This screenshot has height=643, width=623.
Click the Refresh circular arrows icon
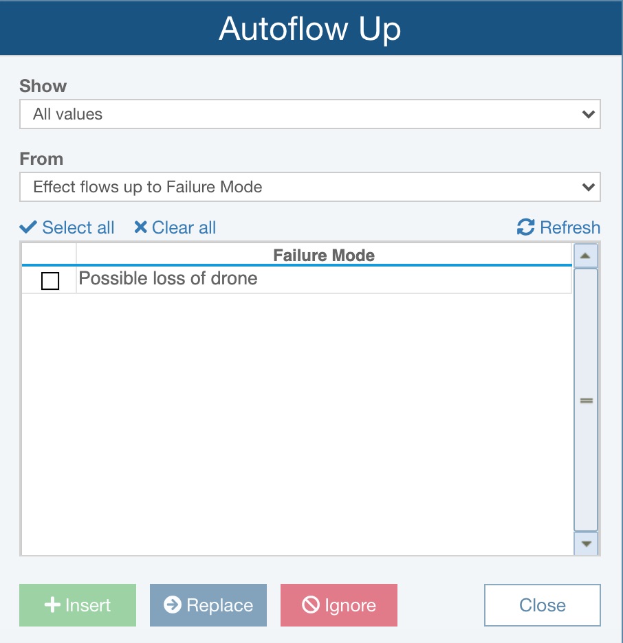[525, 227]
